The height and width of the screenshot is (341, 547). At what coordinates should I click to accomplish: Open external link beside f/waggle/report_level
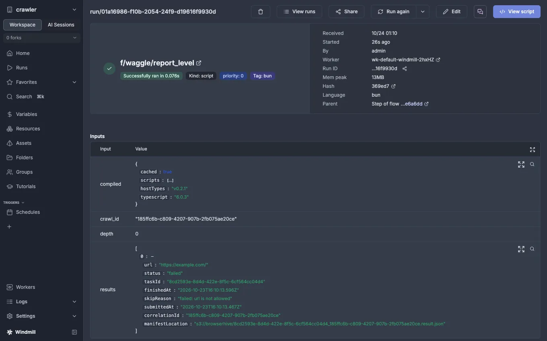[199, 63]
